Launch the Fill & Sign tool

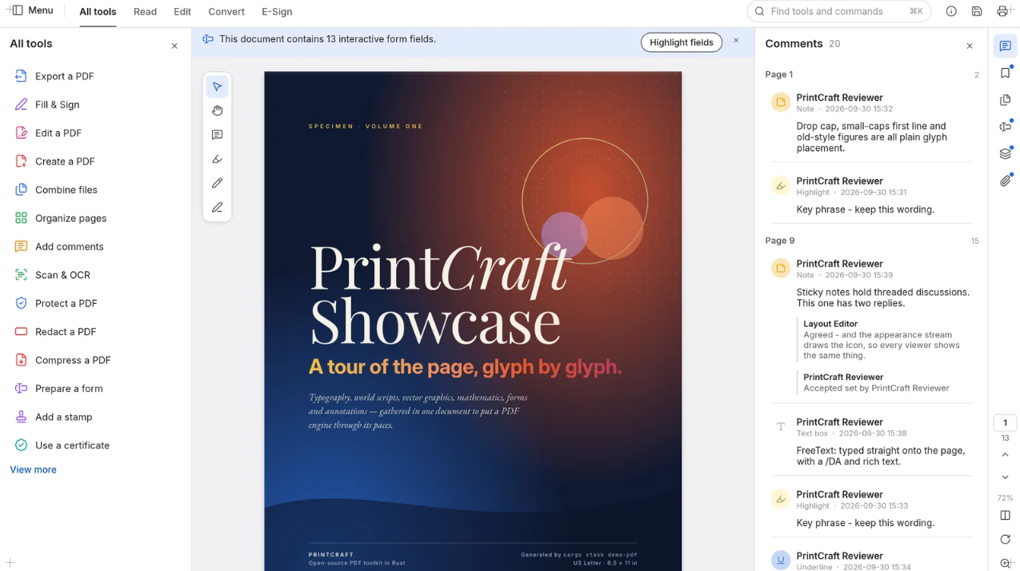pyautogui.click(x=95, y=105)
